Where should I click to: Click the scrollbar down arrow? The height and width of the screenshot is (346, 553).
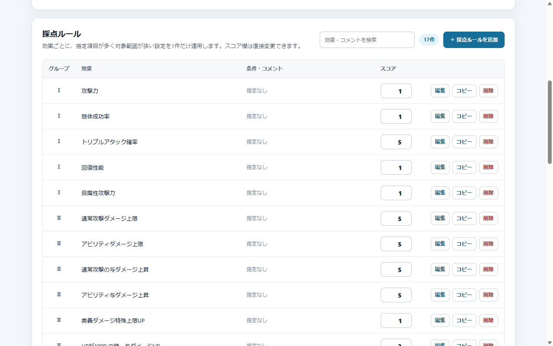pos(550,343)
